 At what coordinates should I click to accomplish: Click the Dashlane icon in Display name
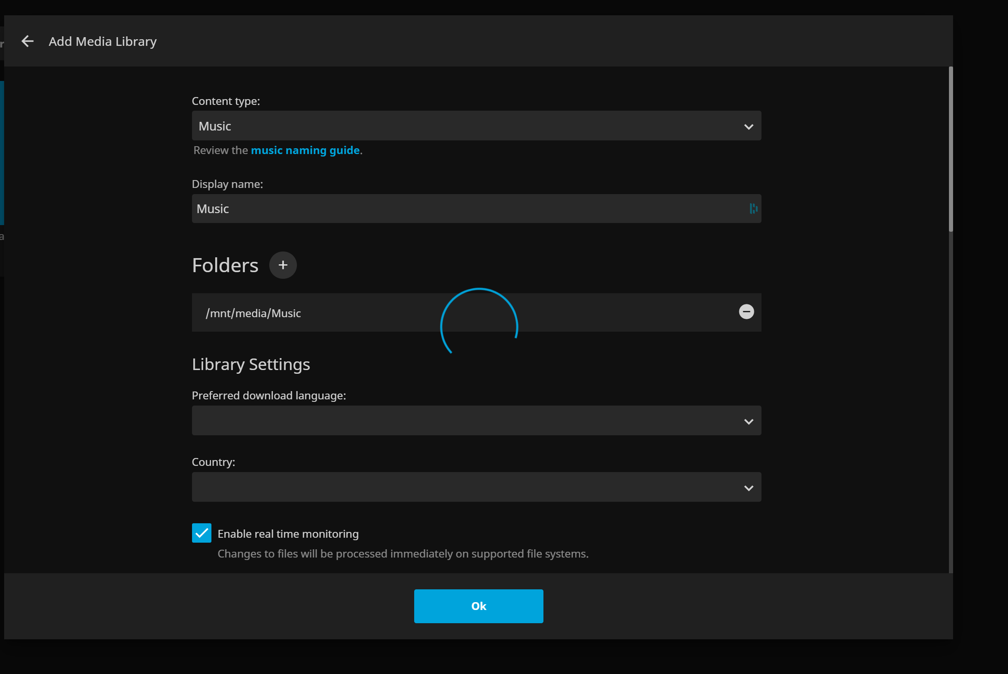753,209
